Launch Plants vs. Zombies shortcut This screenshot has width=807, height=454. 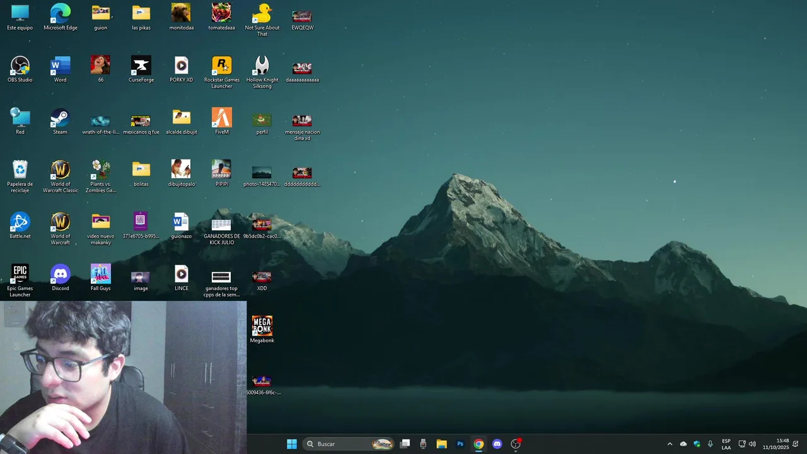click(100, 176)
